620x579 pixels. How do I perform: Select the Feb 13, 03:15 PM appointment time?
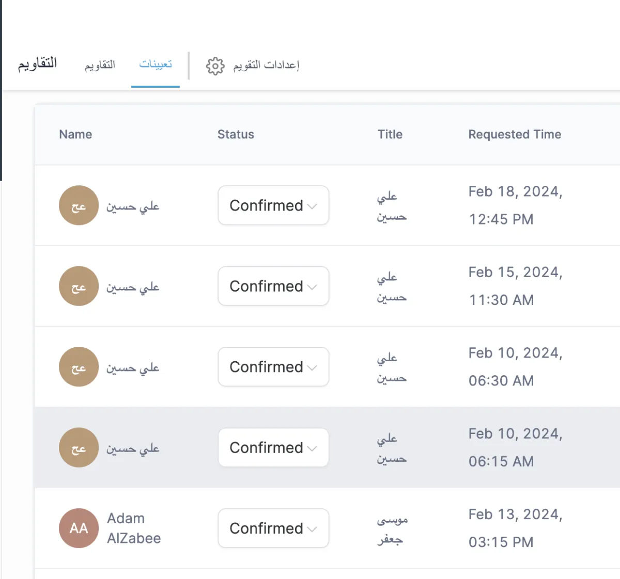[x=515, y=528]
